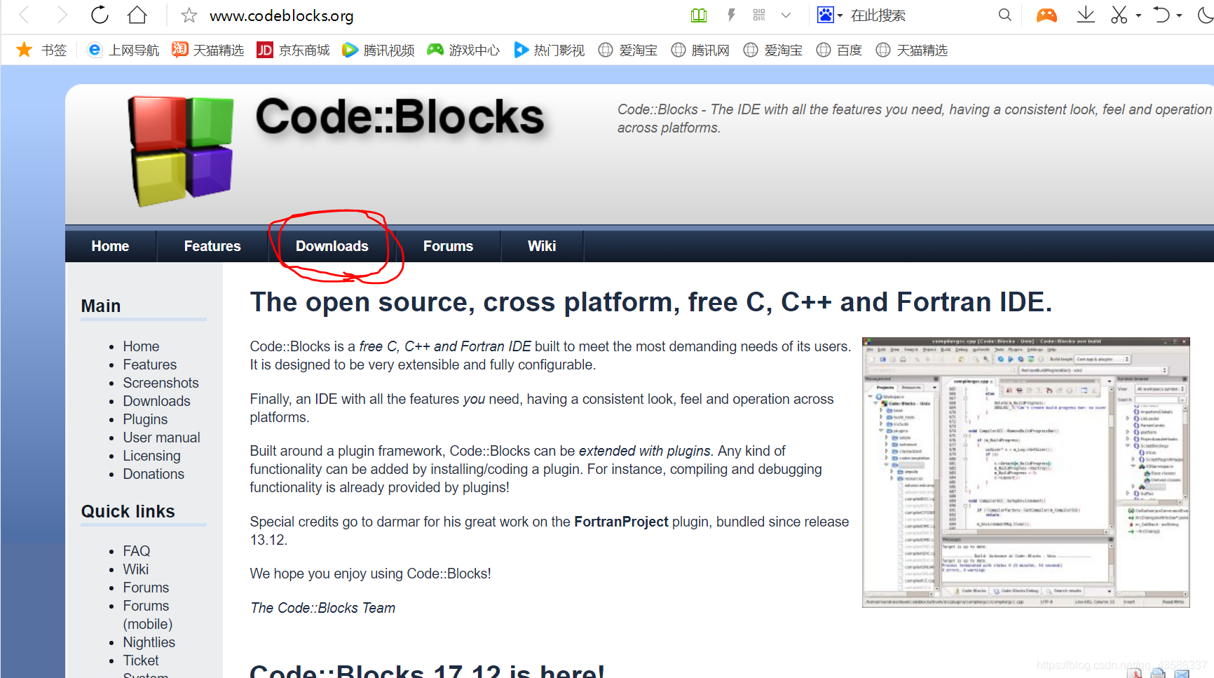
Task: Enlarge the Code::Blocks IDE screenshot thumbnail
Action: (x=1026, y=473)
